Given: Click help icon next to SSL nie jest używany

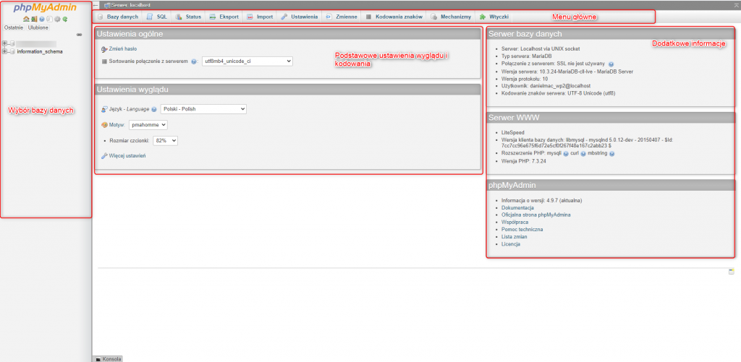Looking at the screenshot, I should pos(611,64).
